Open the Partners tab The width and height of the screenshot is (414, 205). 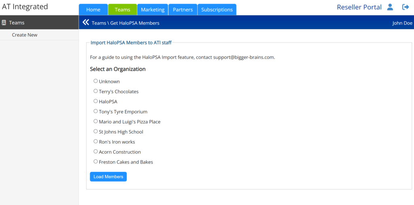coord(183,10)
